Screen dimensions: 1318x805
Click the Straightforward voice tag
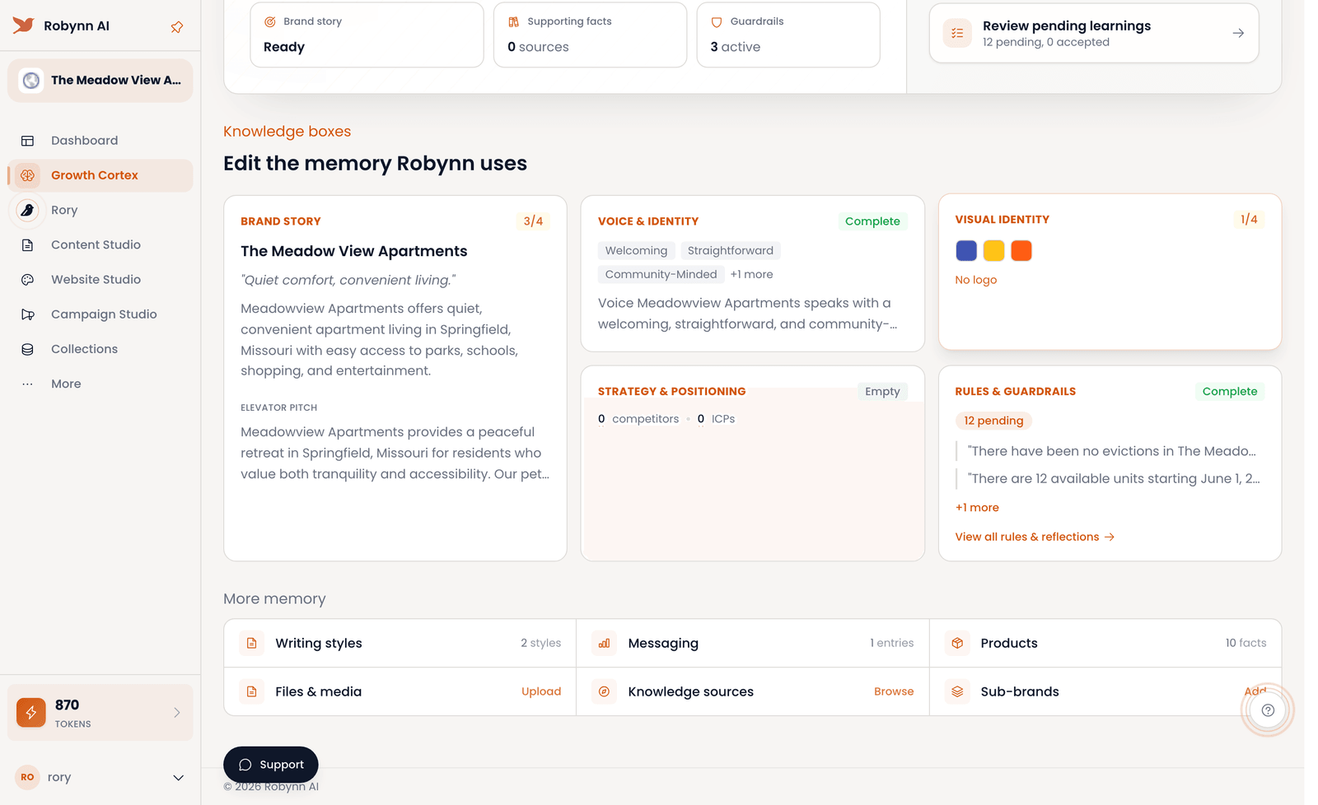[x=731, y=250]
